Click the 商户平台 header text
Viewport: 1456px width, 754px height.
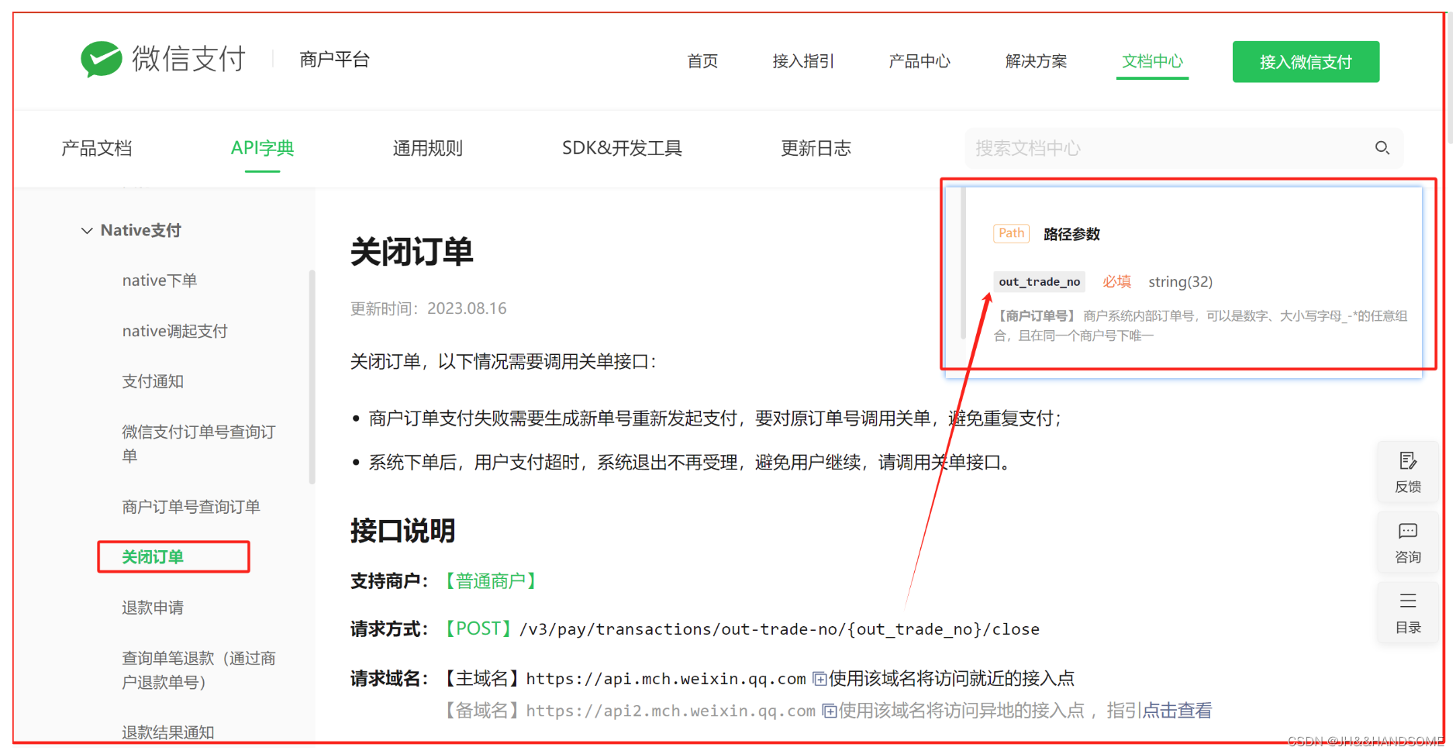(335, 60)
